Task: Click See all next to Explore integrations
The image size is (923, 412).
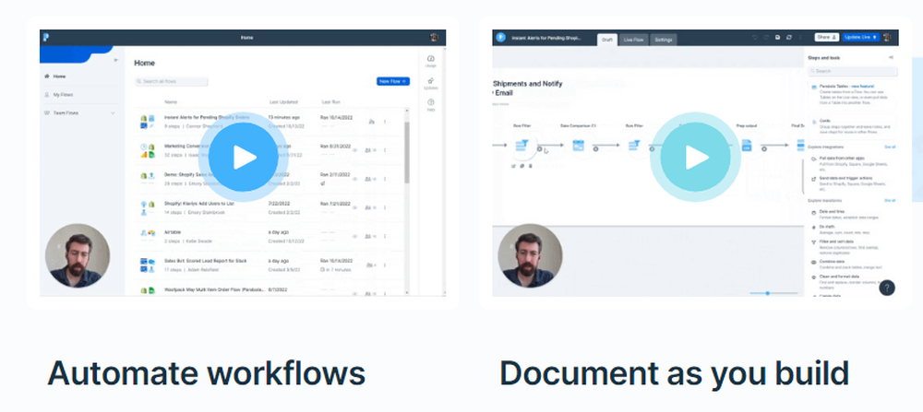Action: 890,147
